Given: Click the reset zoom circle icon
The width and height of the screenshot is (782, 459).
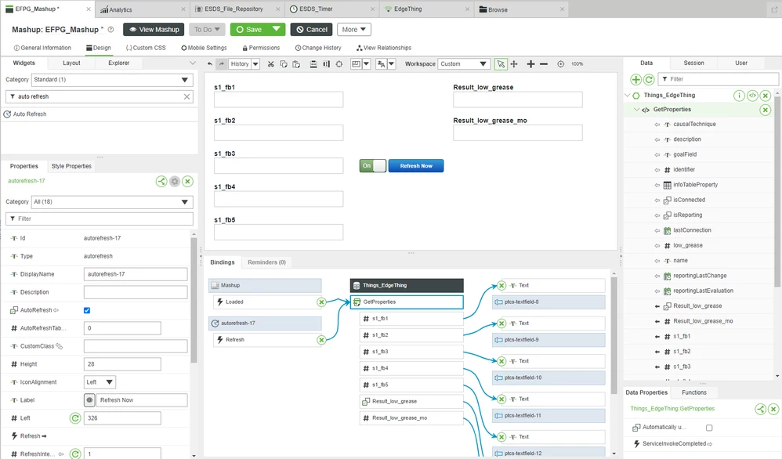Looking at the screenshot, I should (x=560, y=63).
